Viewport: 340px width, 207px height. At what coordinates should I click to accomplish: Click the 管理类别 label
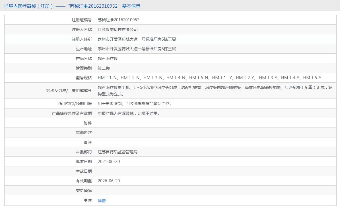coord(84,68)
